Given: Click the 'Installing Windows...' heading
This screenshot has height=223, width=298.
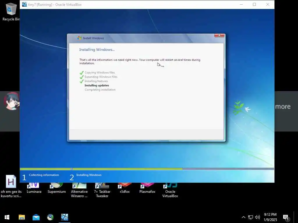Looking at the screenshot, I should coord(97,50).
